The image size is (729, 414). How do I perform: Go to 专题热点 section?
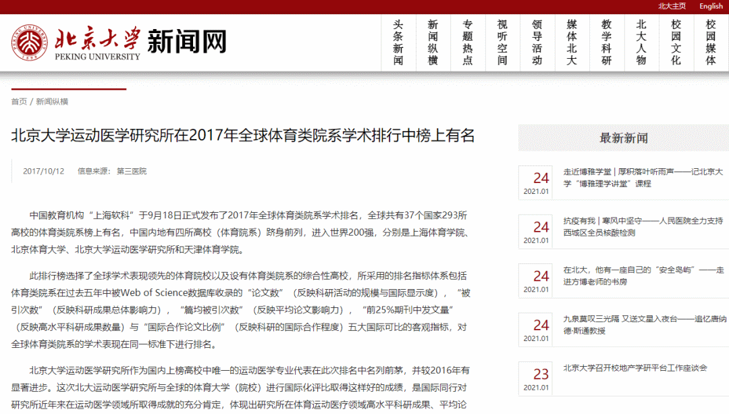click(x=468, y=43)
